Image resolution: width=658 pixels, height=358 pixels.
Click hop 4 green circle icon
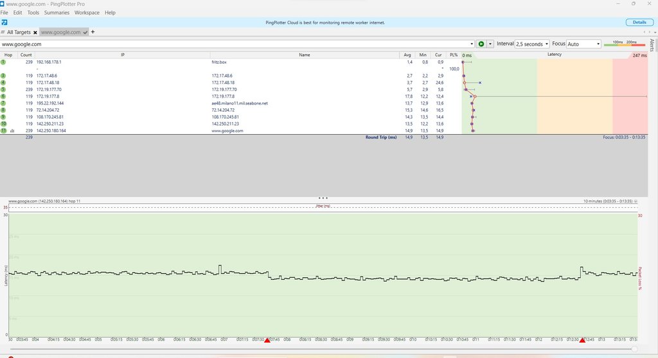coord(3,83)
